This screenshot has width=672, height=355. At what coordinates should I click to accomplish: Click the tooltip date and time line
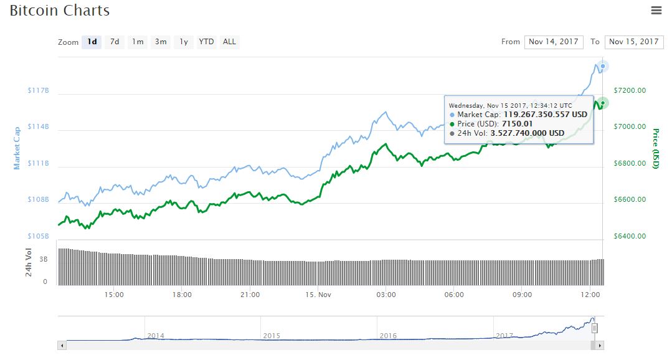pyautogui.click(x=511, y=105)
